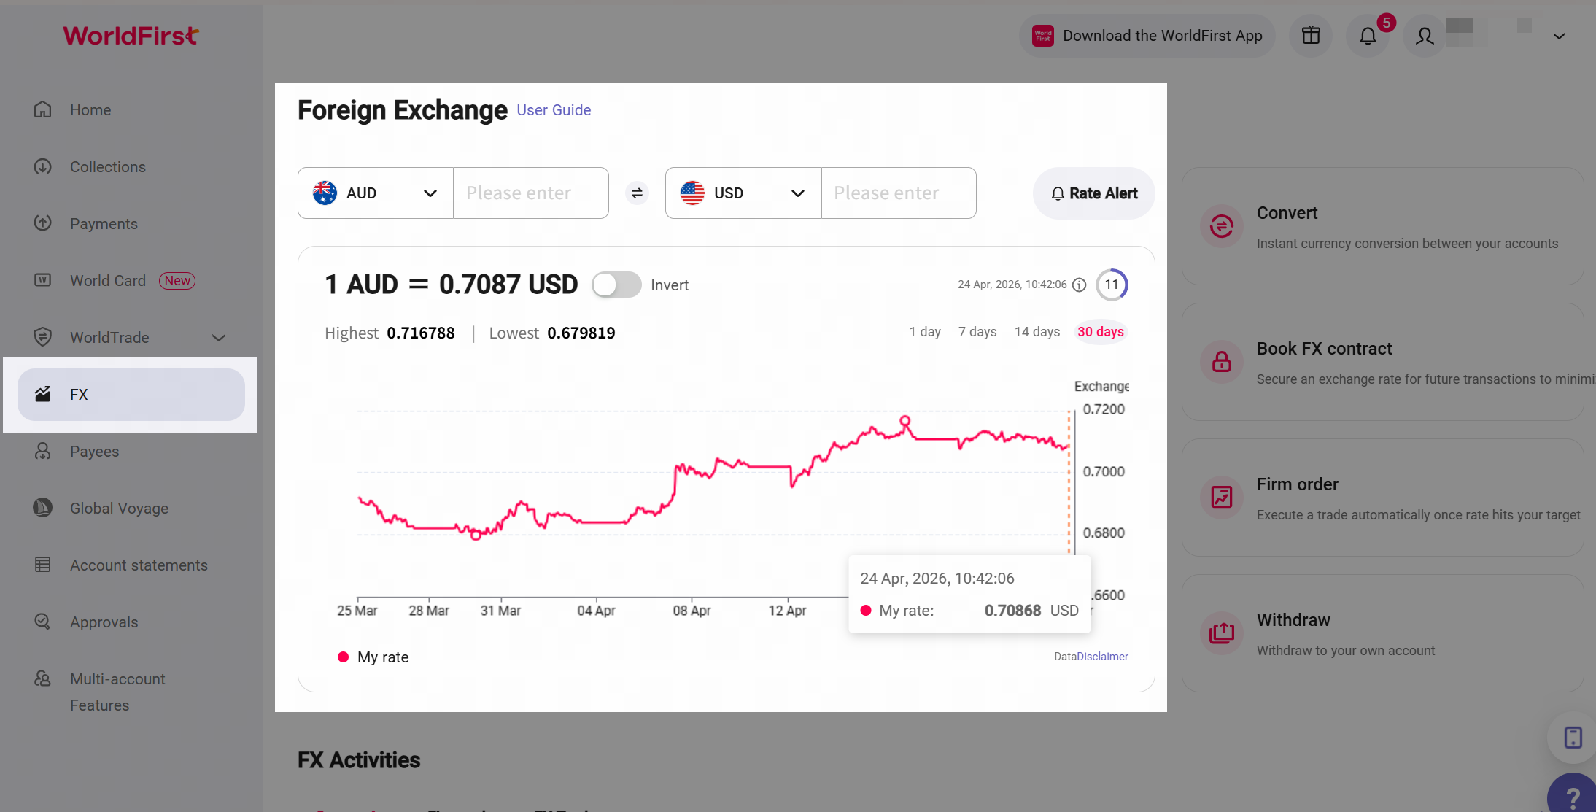Open the USD currency dropdown
The image size is (1596, 812).
[x=743, y=193]
